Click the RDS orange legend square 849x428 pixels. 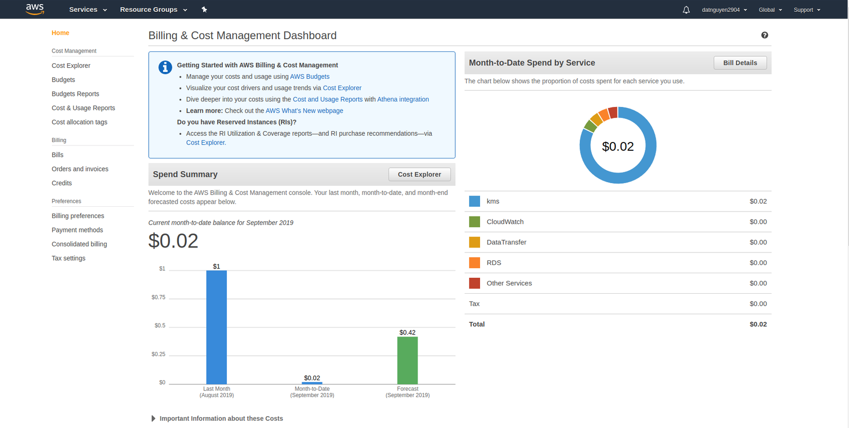click(x=474, y=263)
